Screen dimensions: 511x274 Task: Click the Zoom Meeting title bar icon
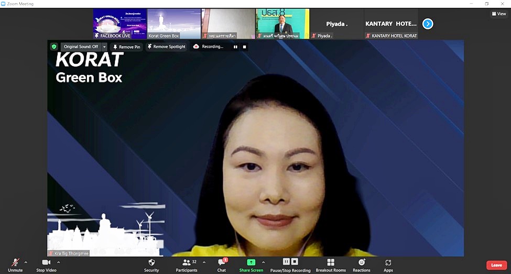click(x=3, y=4)
